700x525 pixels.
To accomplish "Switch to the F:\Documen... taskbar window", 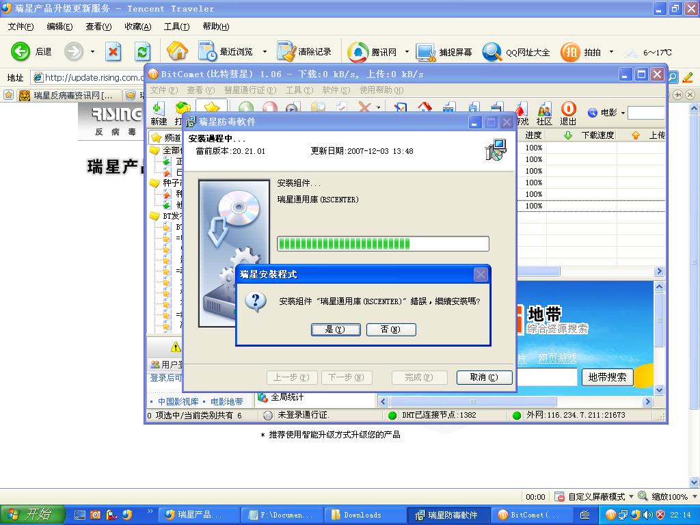I will coord(281,515).
